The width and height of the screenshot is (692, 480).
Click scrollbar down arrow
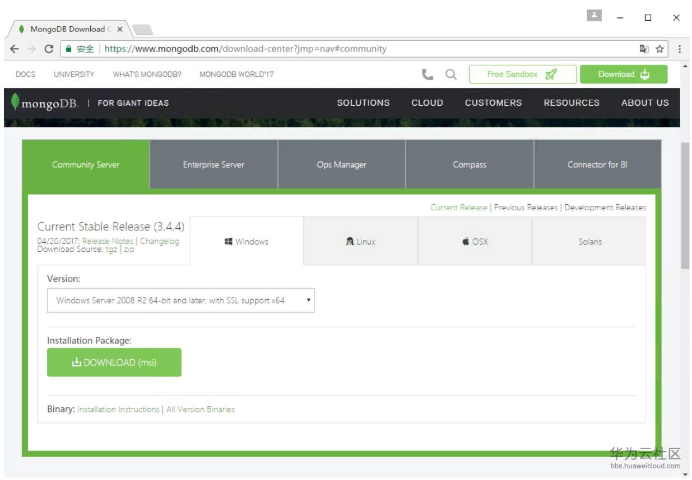click(x=685, y=474)
